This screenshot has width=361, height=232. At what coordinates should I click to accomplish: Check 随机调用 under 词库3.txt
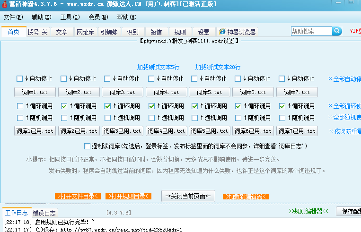pos(107,118)
